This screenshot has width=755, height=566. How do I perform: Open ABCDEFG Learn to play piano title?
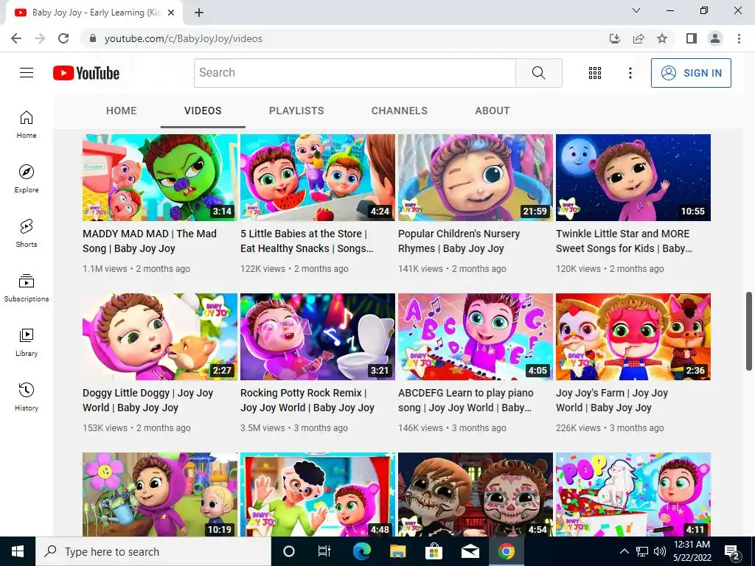point(466,400)
